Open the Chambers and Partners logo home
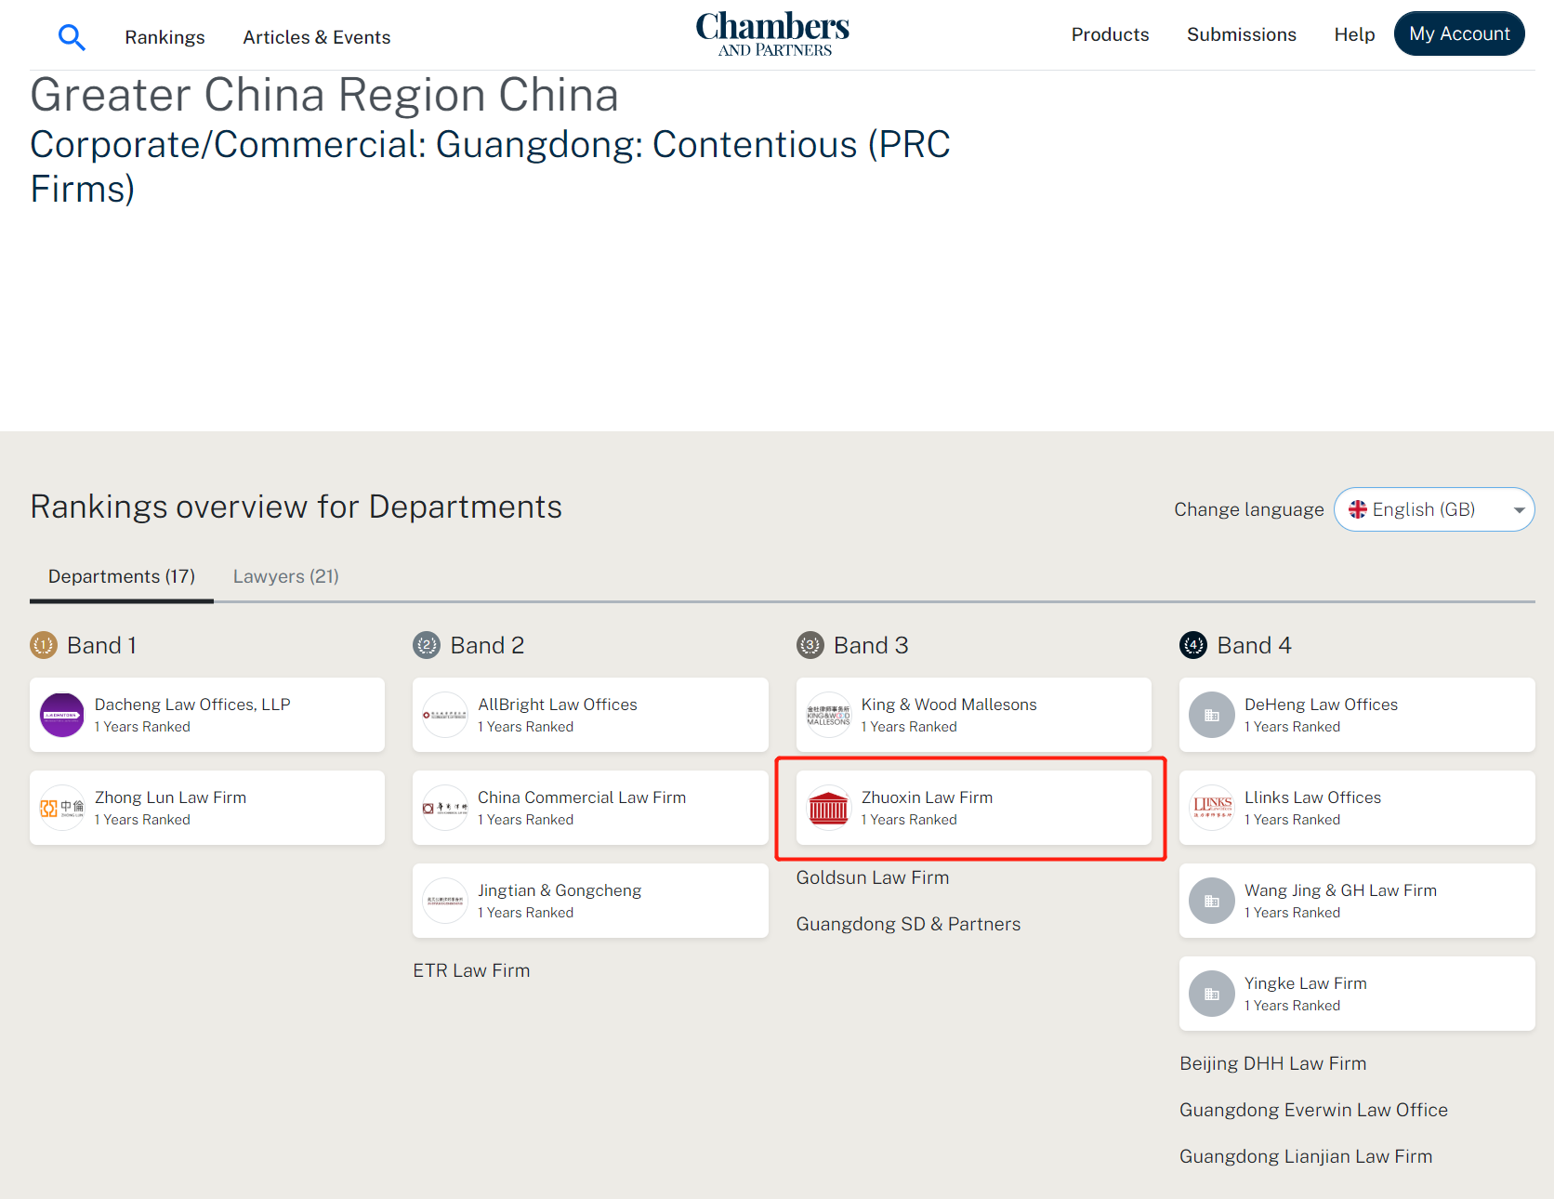Image resolution: width=1554 pixels, height=1199 pixels. [x=772, y=34]
